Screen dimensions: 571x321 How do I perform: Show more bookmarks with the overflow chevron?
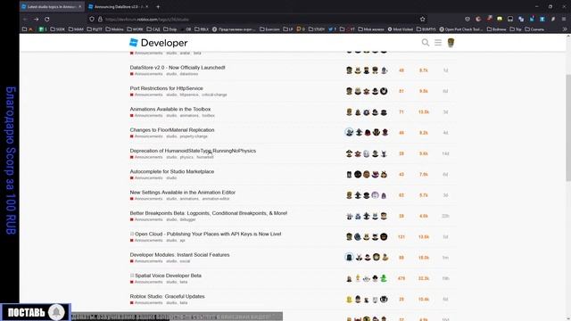565,29
